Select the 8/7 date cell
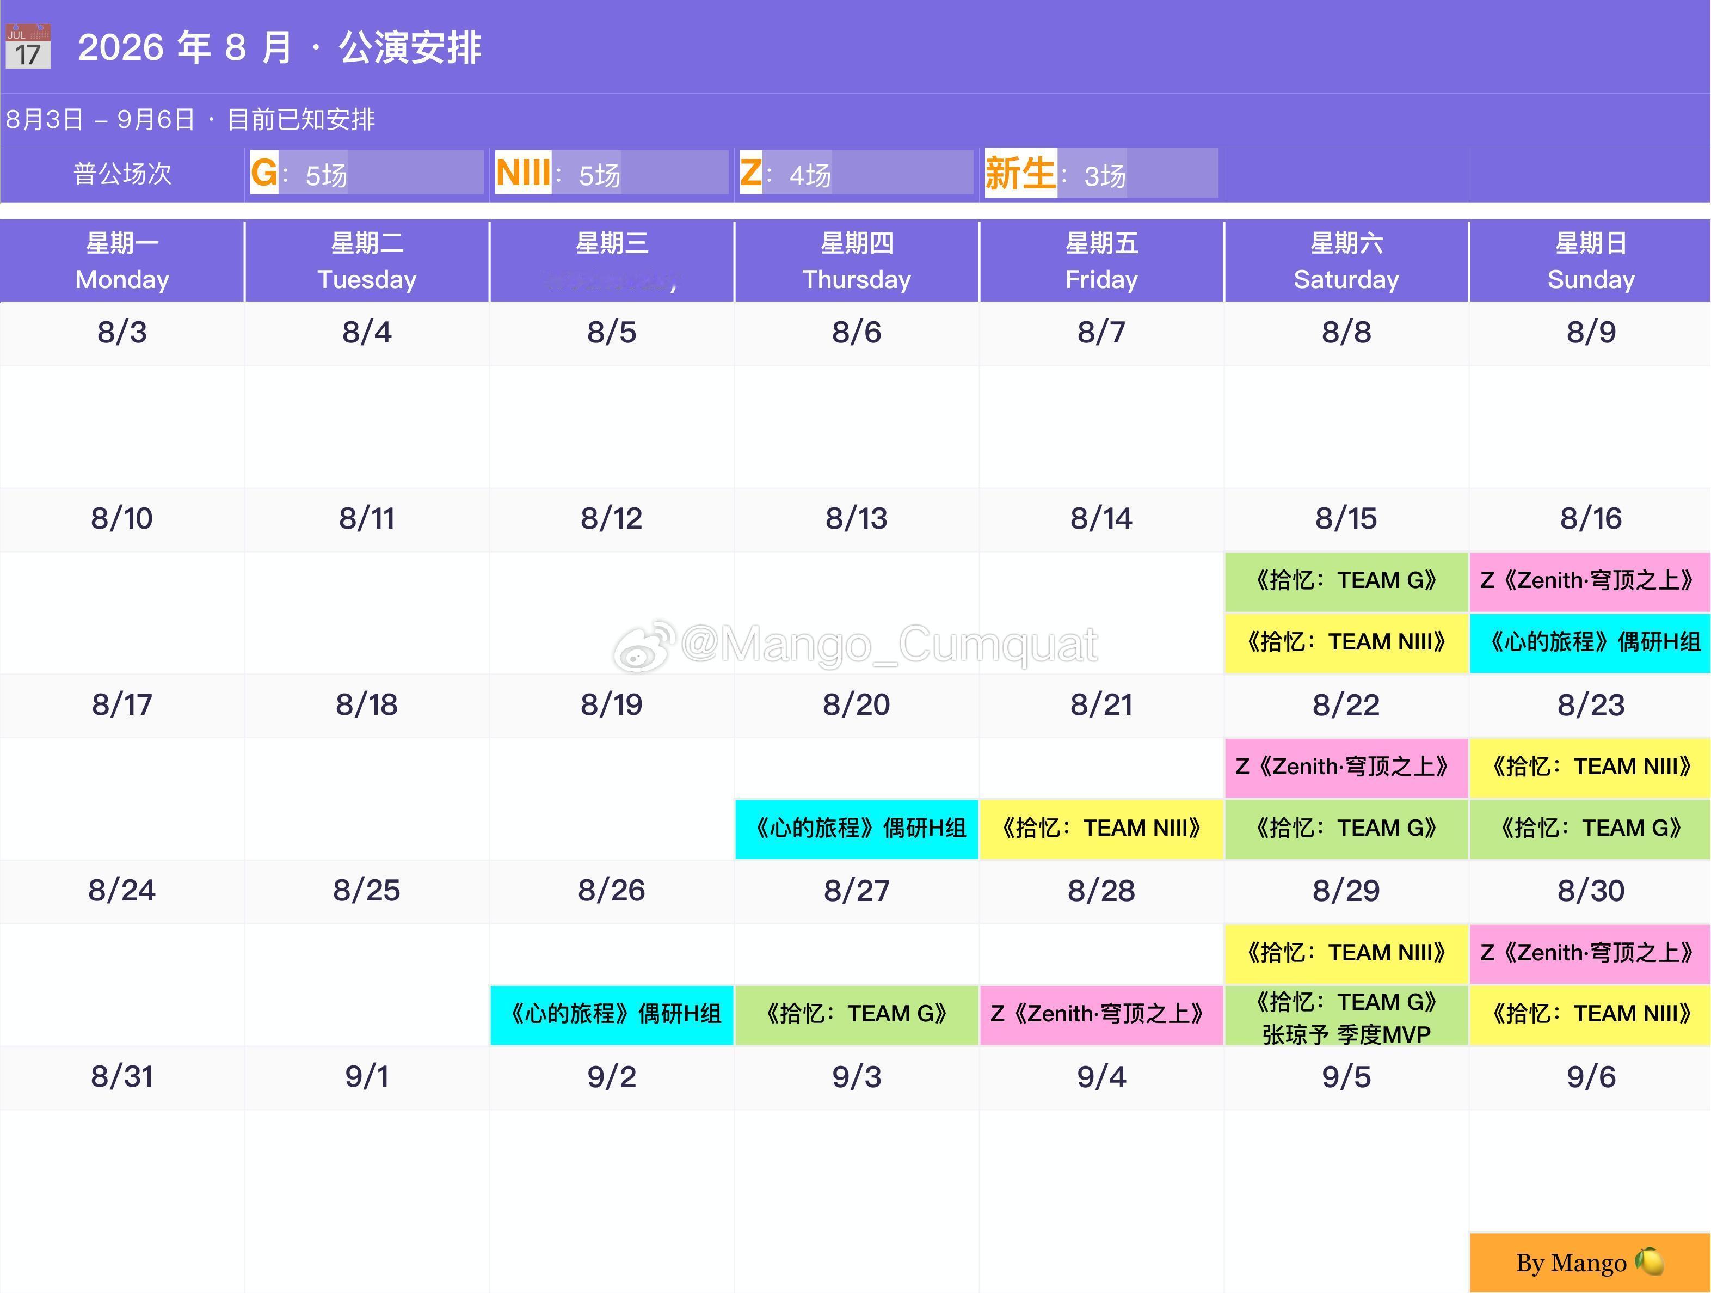This screenshot has width=1711, height=1293. [1101, 334]
